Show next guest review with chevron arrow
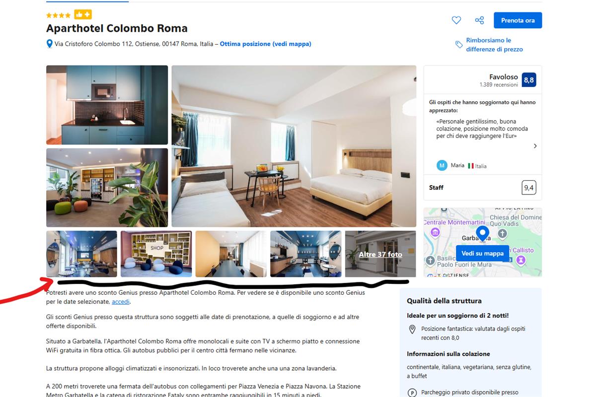Viewport: 596px width, 397px height. pyautogui.click(x=535, y=146)
